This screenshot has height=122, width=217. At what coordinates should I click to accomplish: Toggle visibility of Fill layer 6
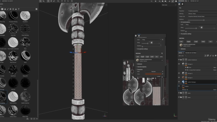(179, 64)
